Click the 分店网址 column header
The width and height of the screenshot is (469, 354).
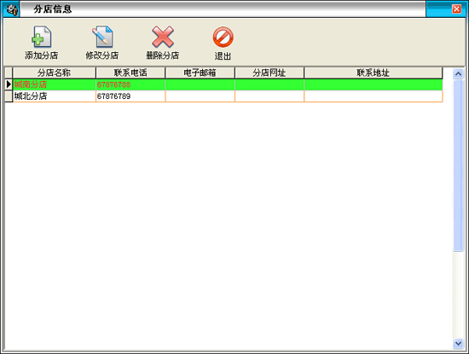click(269, 73)
